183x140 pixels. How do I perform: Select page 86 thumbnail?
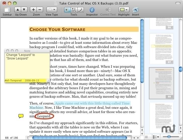tap(161, 24)
